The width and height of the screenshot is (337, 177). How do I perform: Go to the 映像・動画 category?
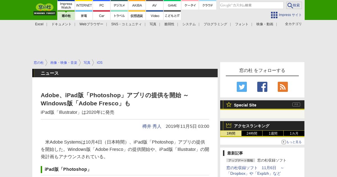(x=265, y=24)
